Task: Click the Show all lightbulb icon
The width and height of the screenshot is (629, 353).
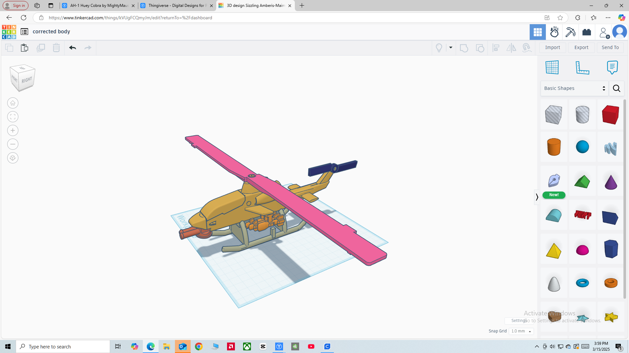Action: [x=439, y=48]
